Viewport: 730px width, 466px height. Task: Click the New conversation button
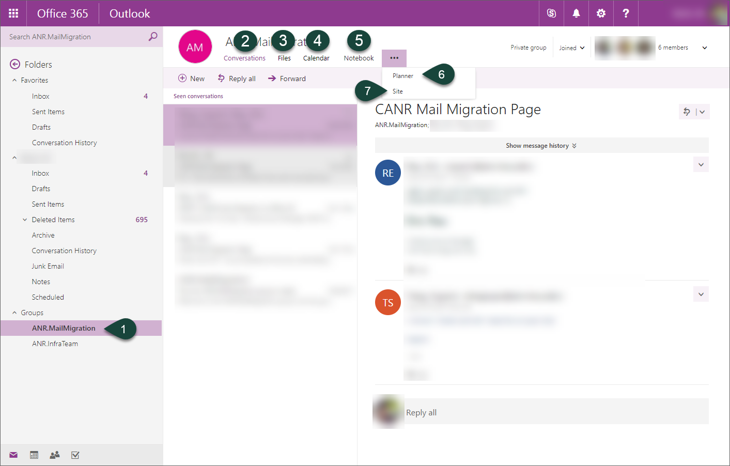point(191,79)
